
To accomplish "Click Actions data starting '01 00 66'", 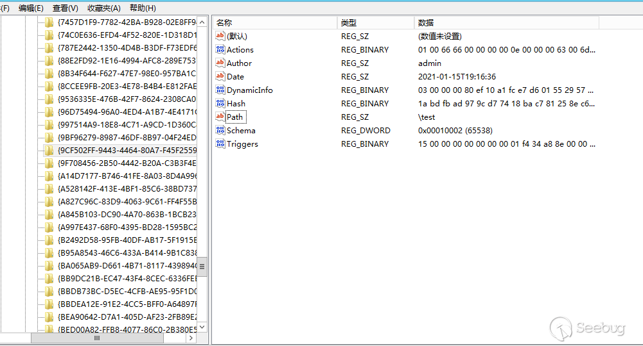I will point(506,49).
